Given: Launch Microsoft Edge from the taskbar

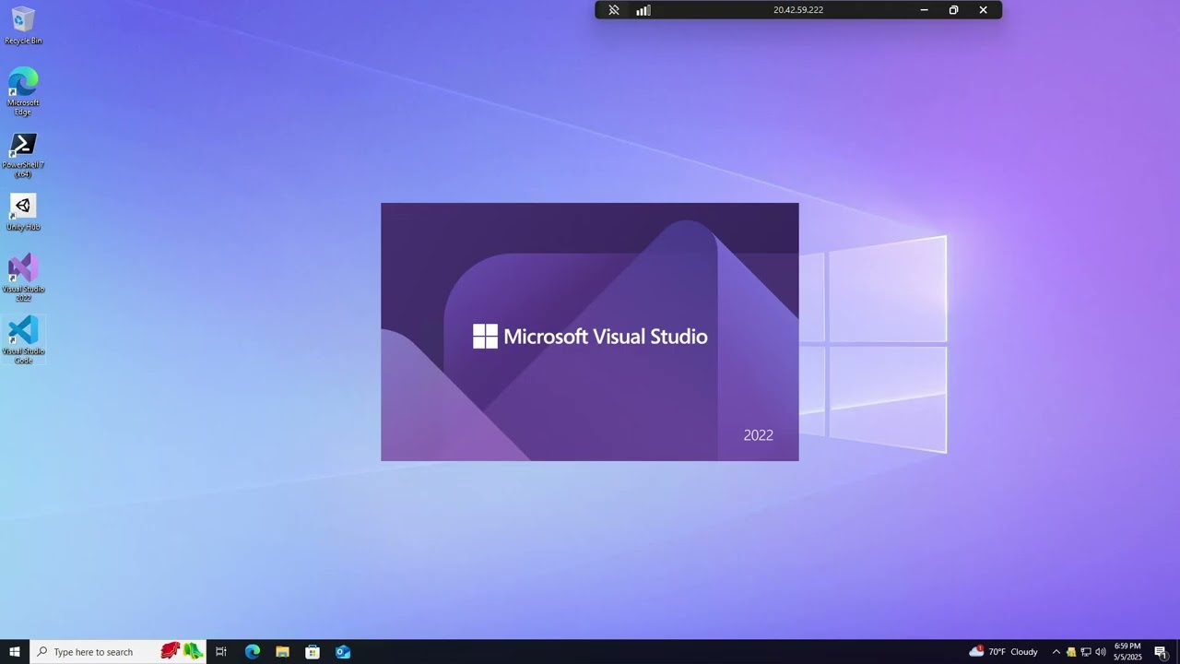Looking at the screenshot, I should pos(253,652).
